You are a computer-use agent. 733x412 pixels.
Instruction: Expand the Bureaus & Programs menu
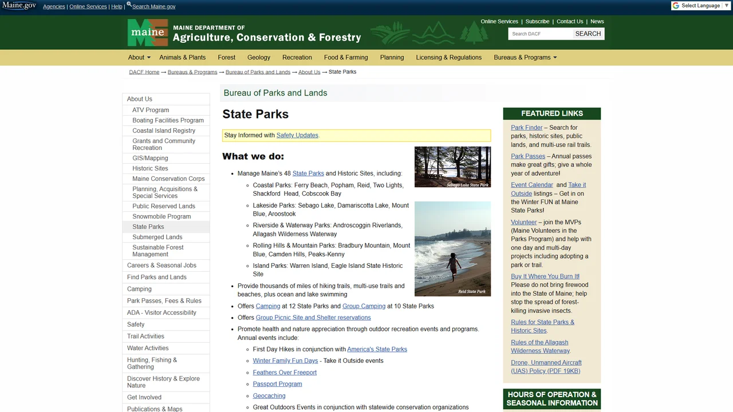pyautogui.click(x=525, y=57)
